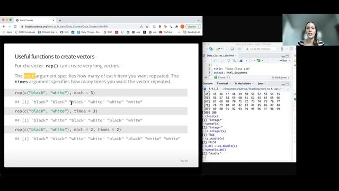The image size is (339, 191).
Task: Go back in Chrome browser
Action: [x=4, y=27]
